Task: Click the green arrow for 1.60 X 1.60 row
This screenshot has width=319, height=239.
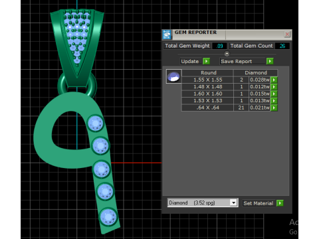Action: pyautogui.click(x=274, y=94)
